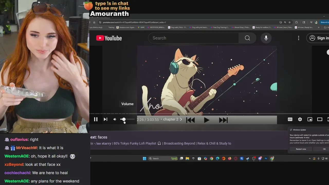Click the YouTube search magnifier button
The width and height of the screenshot is (329, 185).
click(x=247, y=38)
